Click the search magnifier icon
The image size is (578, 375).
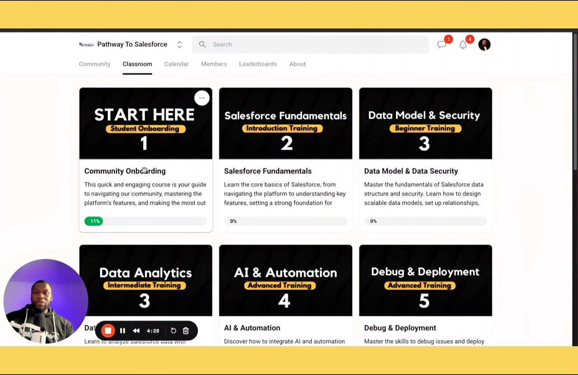point(202,44)
